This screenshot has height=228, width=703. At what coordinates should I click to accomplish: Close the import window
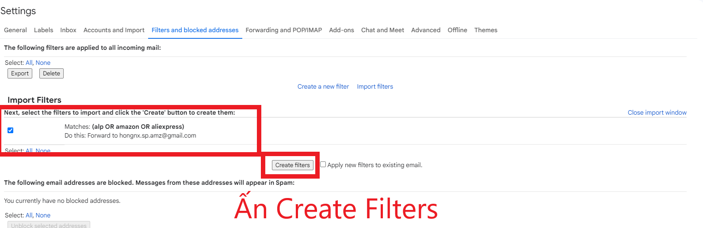[x=657, y=112]
